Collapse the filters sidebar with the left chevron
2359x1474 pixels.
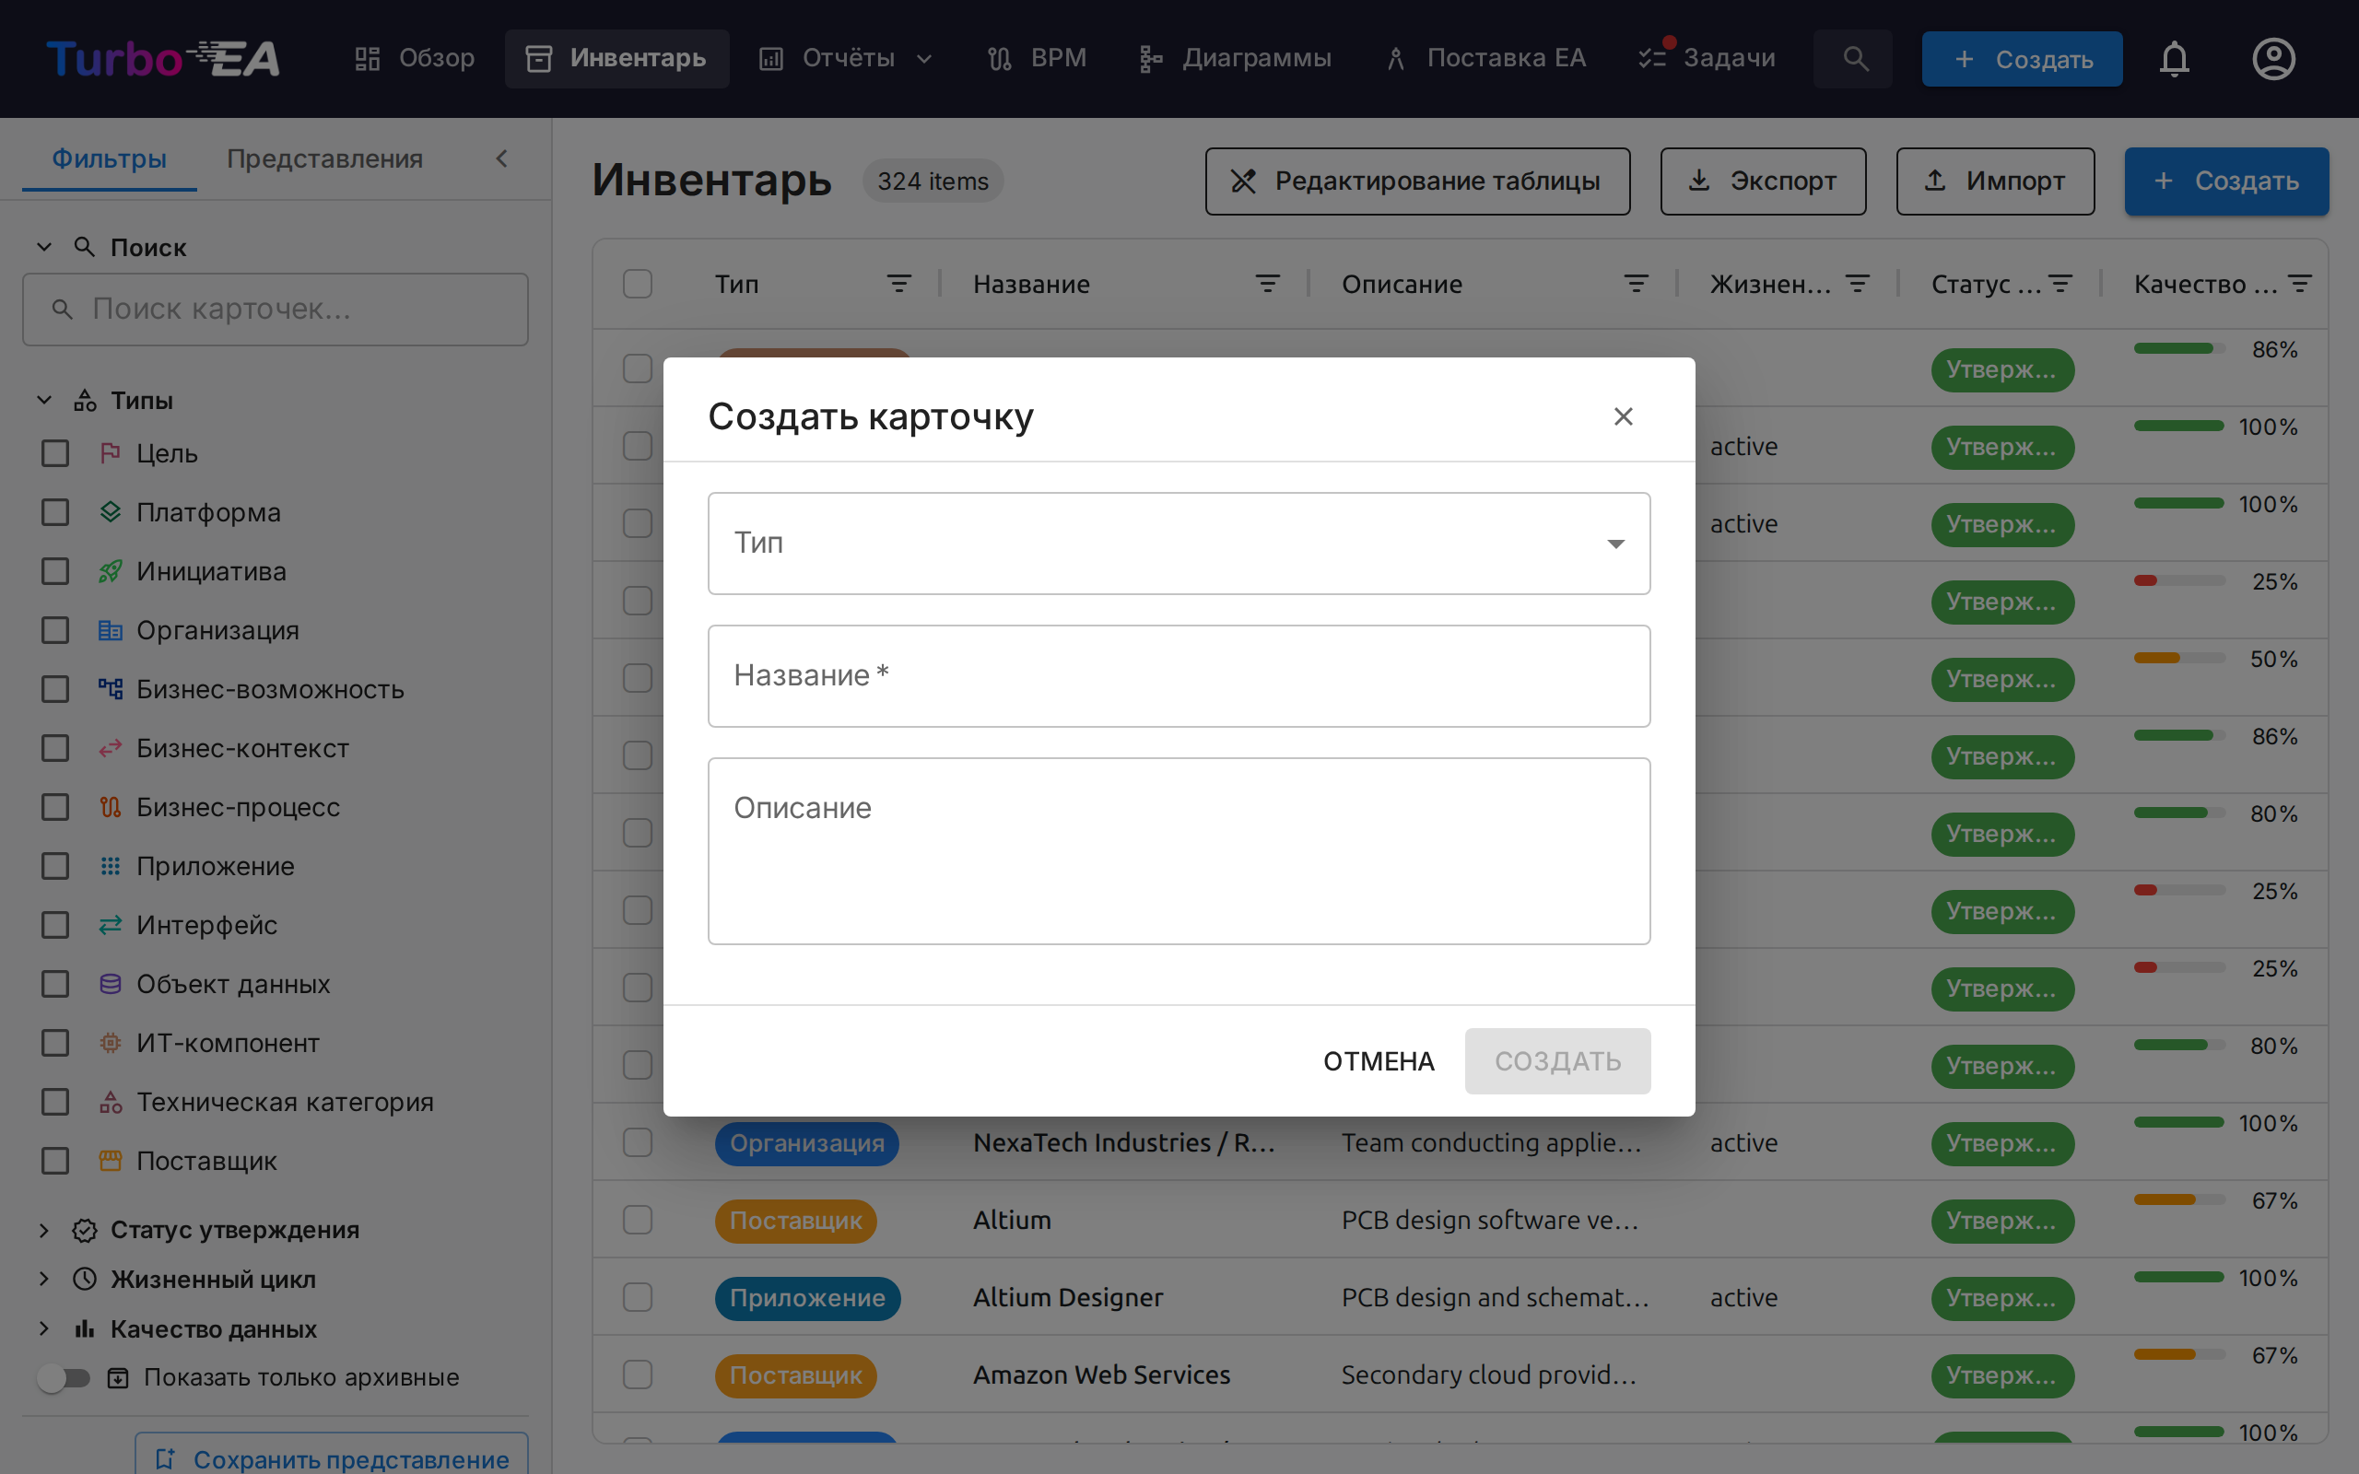pyautogui.click(x=502, y=158)
